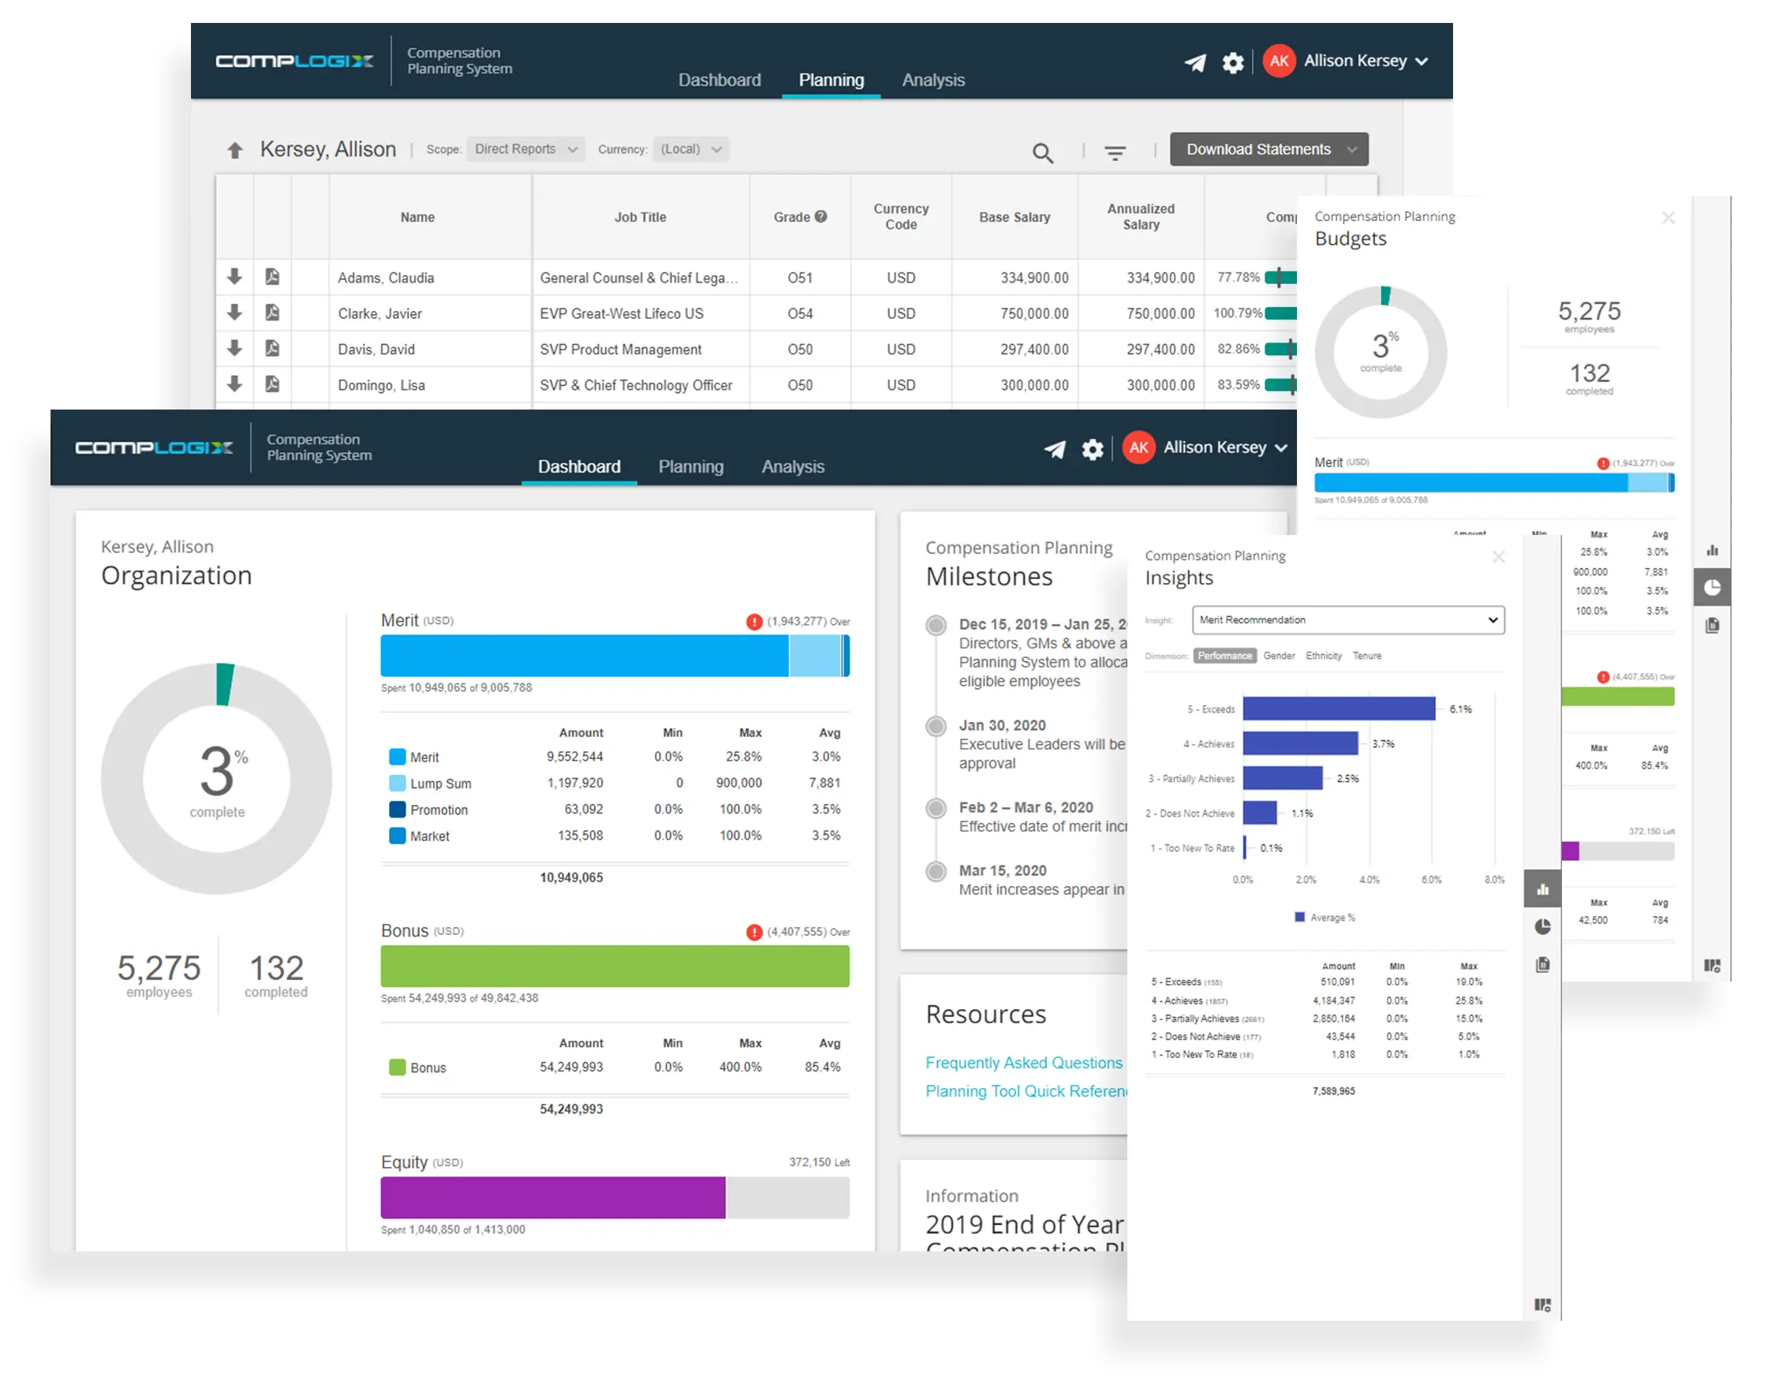Click the Frequently Asked Questions link
Image resolution: width=1775 pixels, height=1380 pixels.
click(1023, 1063)
